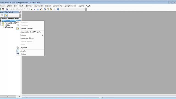
Task: Click the window icon beside Ocultar
Action: tap(18, 54)
